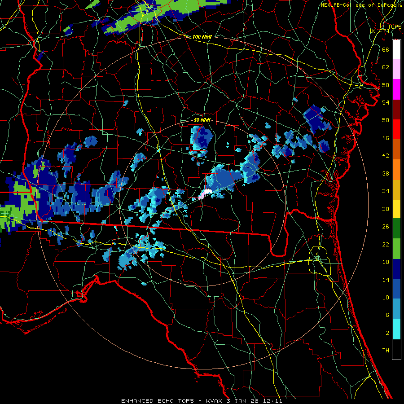Select the magenta swatch in the legend bar
The image size is (404, 404).
pos(396,89)
